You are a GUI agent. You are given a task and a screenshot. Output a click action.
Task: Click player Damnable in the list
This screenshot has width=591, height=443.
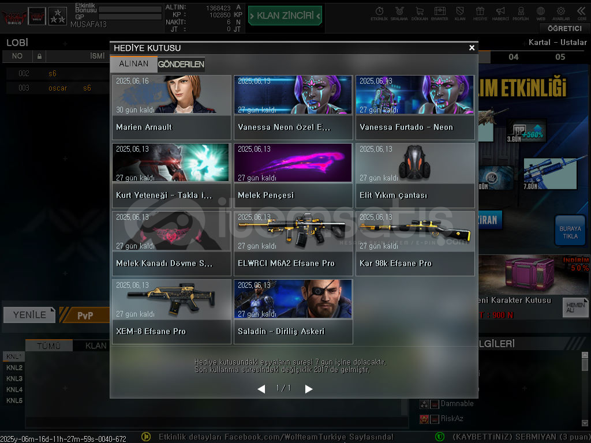(x=457, y=403)
